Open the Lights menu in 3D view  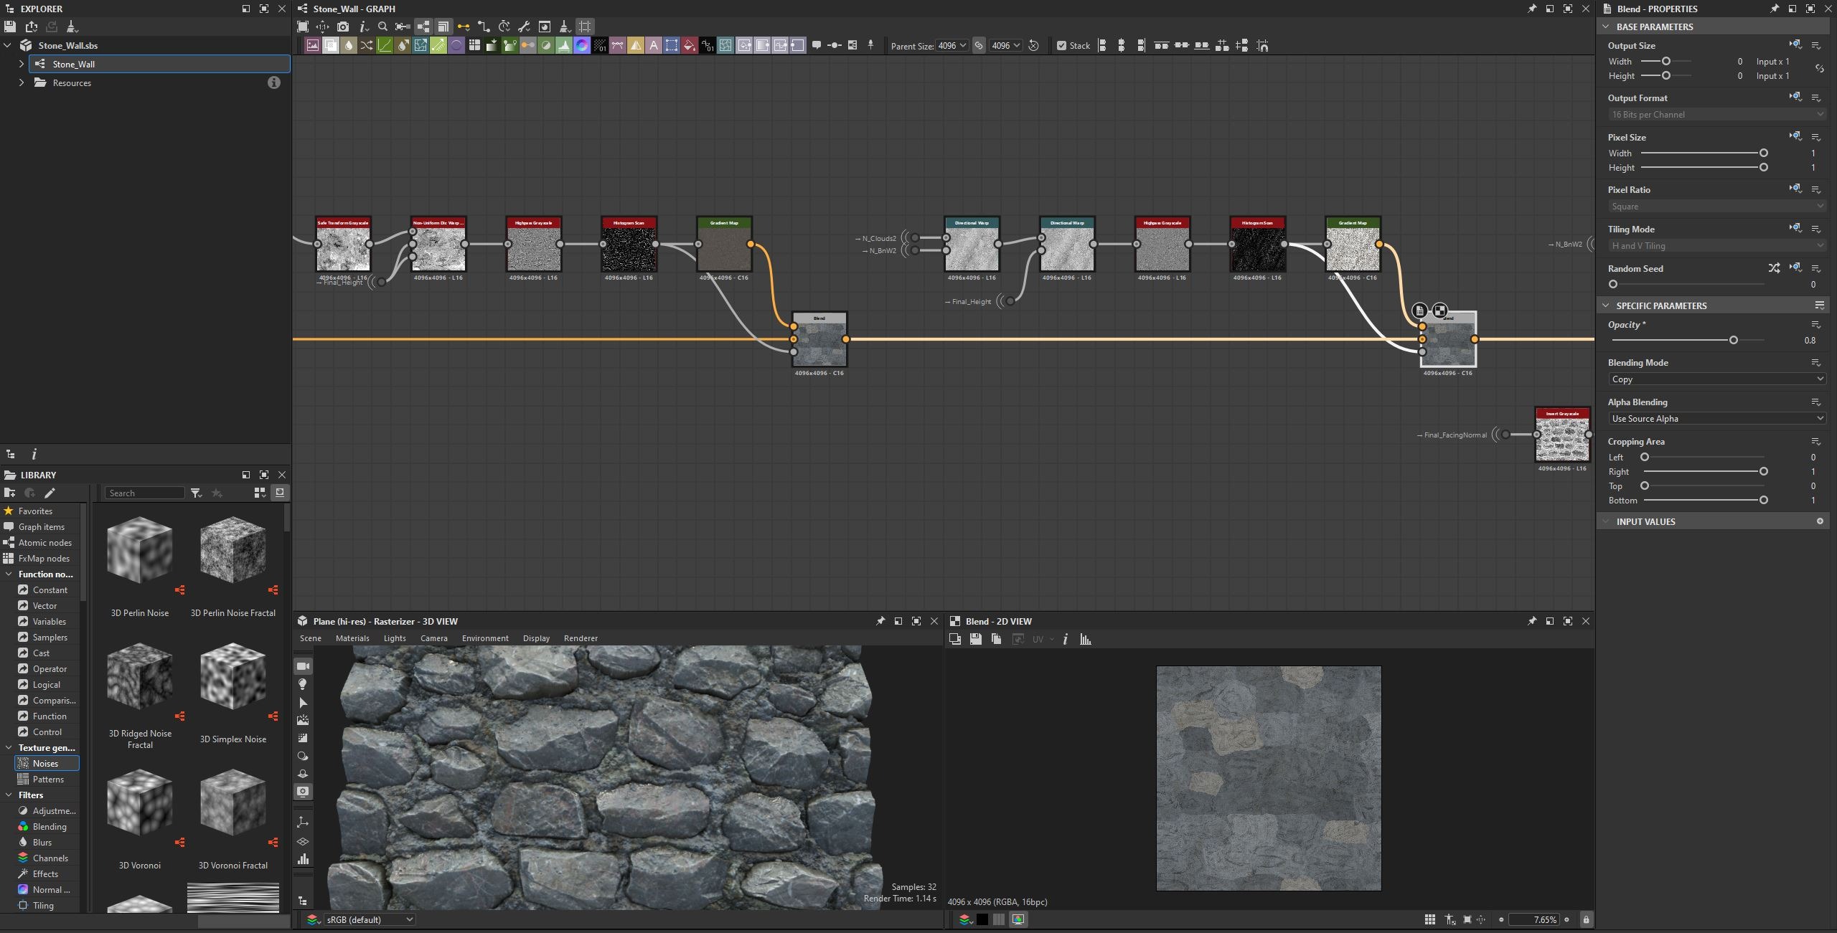(395, 638)
